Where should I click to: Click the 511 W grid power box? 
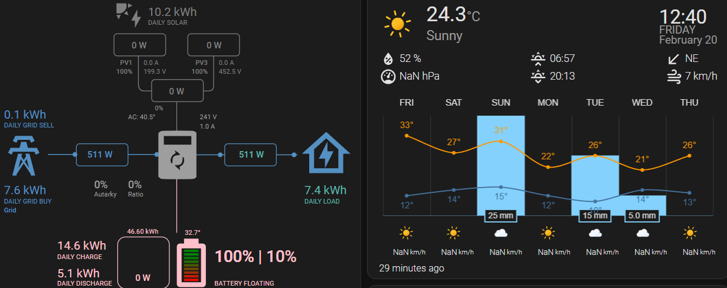point(101,155)
